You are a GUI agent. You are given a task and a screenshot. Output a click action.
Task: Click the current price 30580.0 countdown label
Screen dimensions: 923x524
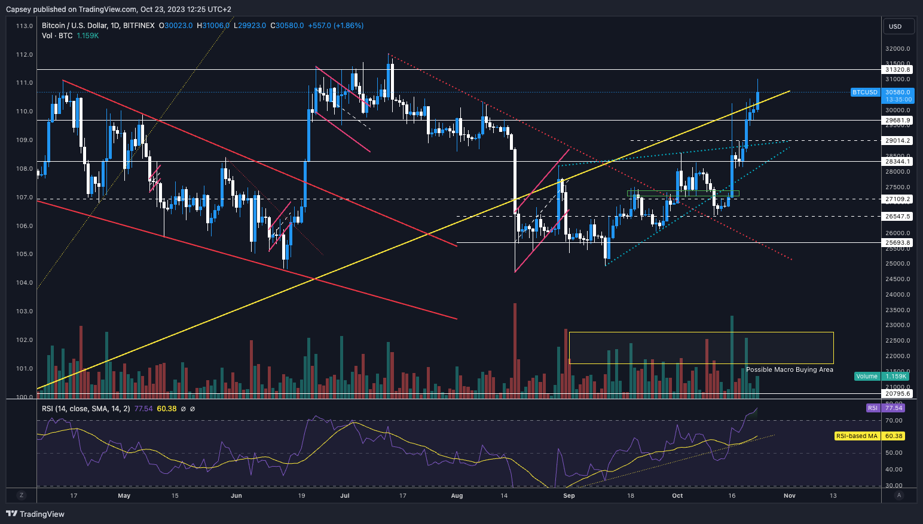pos(897,95)
